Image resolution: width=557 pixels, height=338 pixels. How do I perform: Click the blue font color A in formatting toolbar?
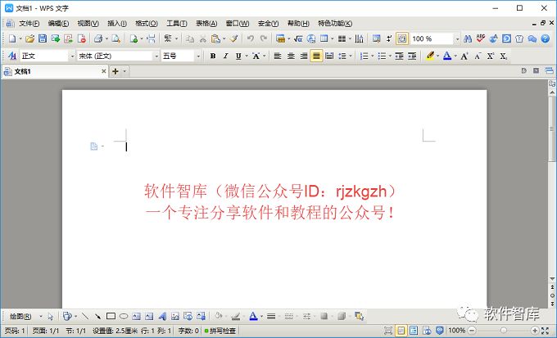(447, 56)
